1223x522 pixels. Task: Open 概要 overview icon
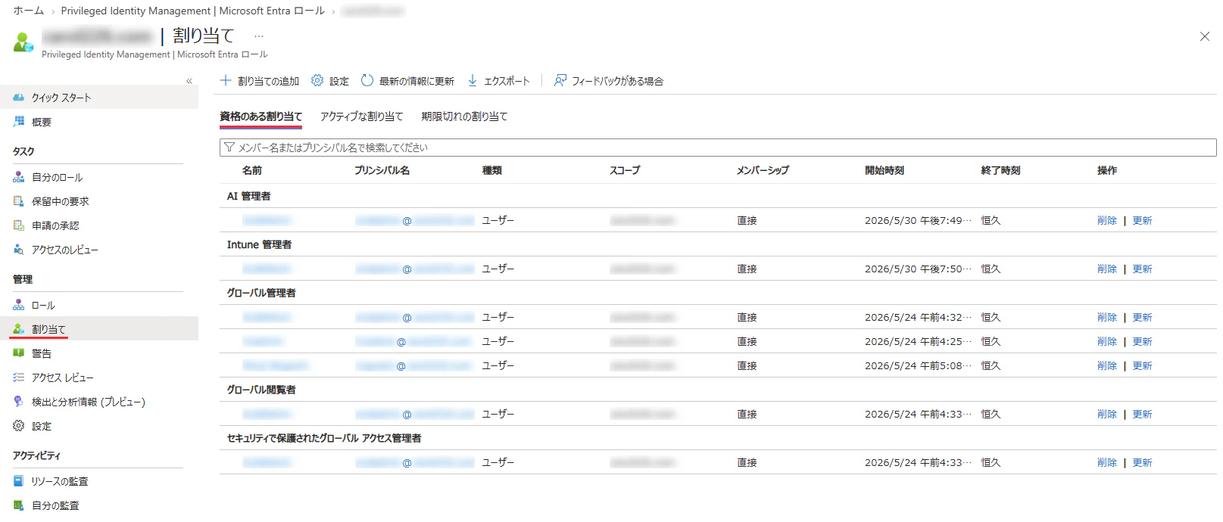click(x=18, y=122)
